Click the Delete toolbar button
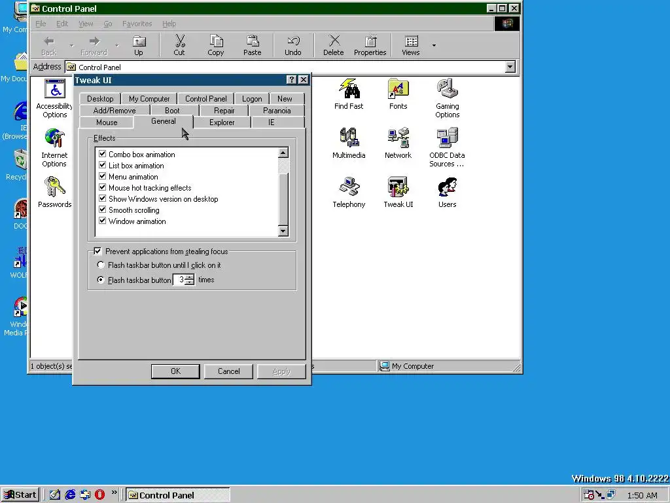This screenshot has height=503, width=670. pyautogui.click(x=333, y=45)
